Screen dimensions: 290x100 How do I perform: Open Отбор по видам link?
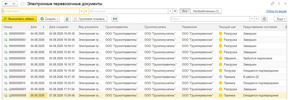[276, 11]
